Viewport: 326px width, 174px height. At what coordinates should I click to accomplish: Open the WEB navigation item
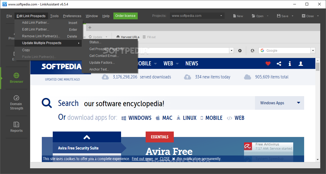(168, 63)
